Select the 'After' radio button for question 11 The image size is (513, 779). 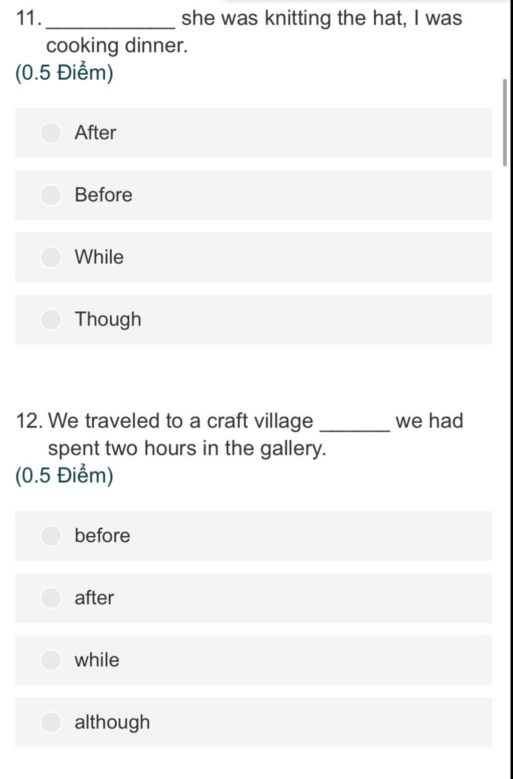[x=51, y=133]
